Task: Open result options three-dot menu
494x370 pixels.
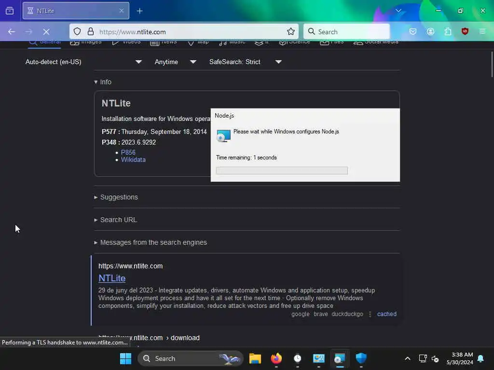Action: point(370,314)
